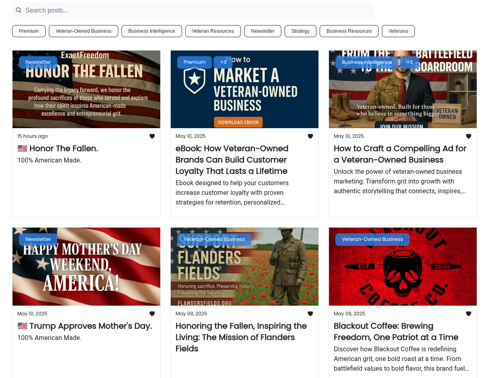
Task: Heart the Blackout Coffee post
Action: click(x=469, y=314)
